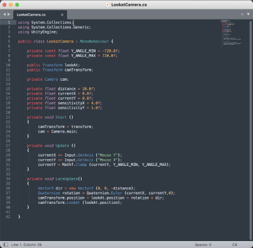Open C# syntax selector
The width and height of the screenshot is (253, 248).
tap(235, 245)
